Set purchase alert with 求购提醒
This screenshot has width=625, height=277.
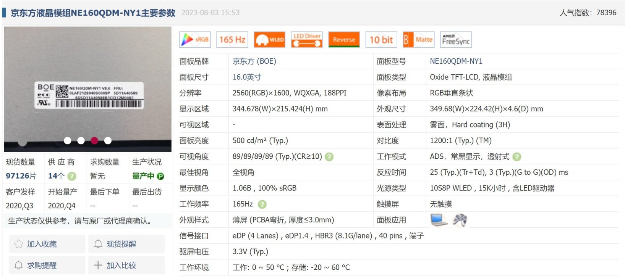[47, 265]
